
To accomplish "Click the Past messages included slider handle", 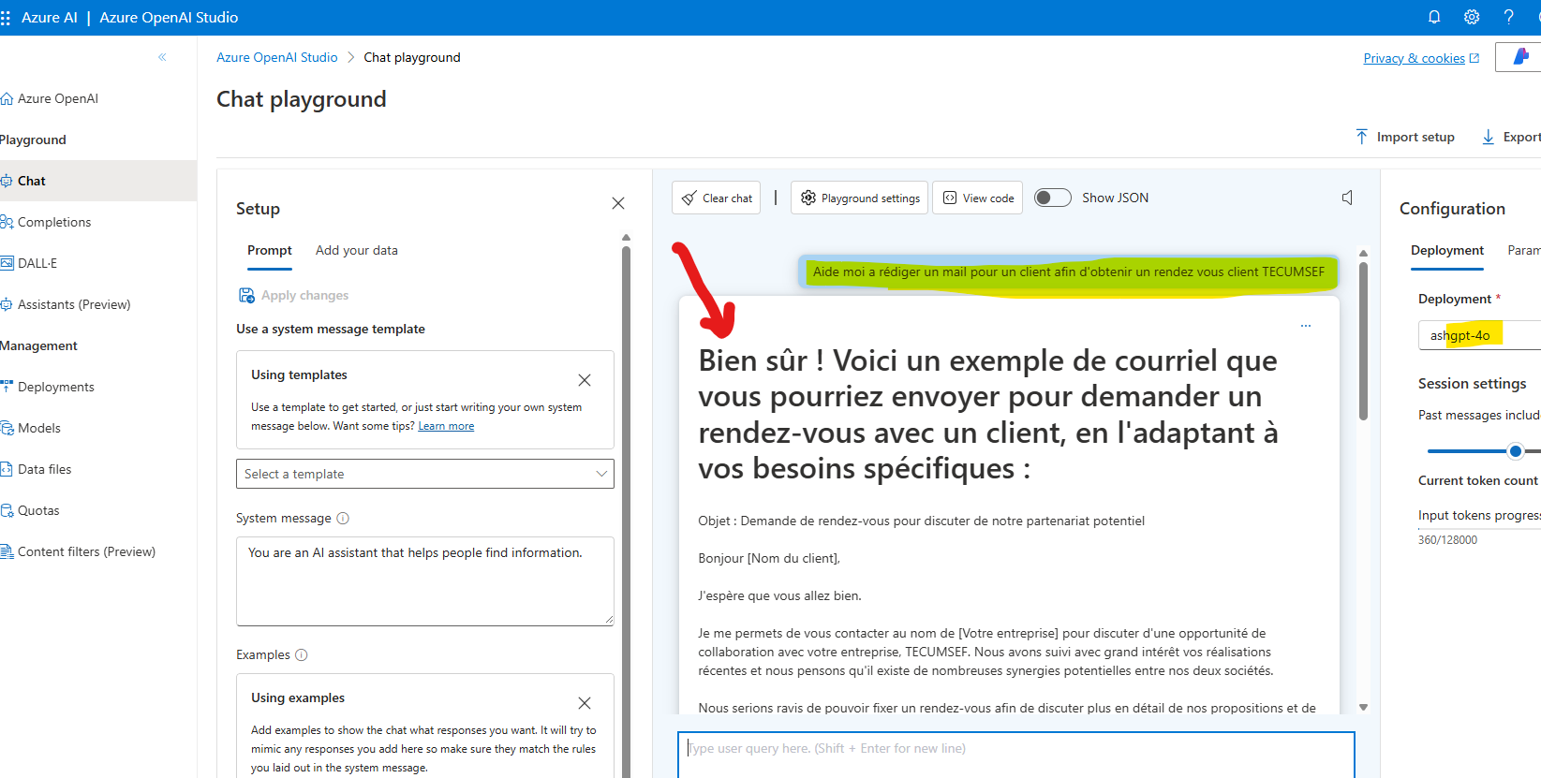I will tap(1516, 451).
